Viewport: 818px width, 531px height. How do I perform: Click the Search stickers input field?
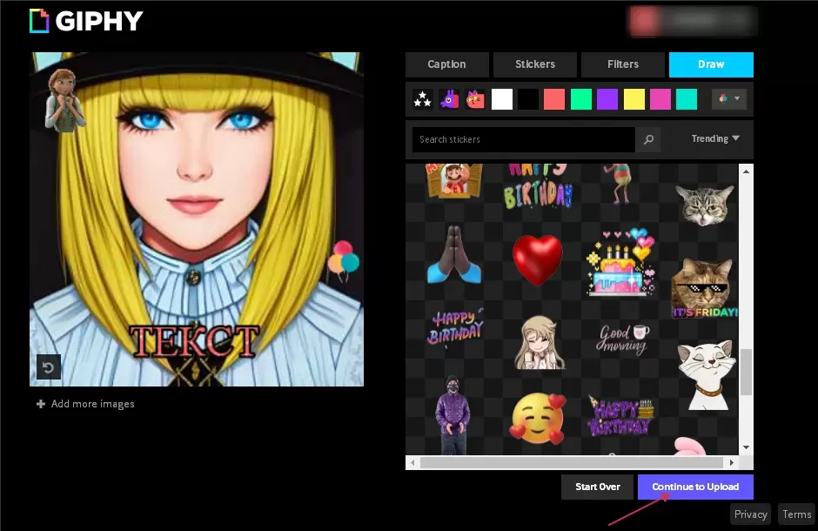pos(524,139)
